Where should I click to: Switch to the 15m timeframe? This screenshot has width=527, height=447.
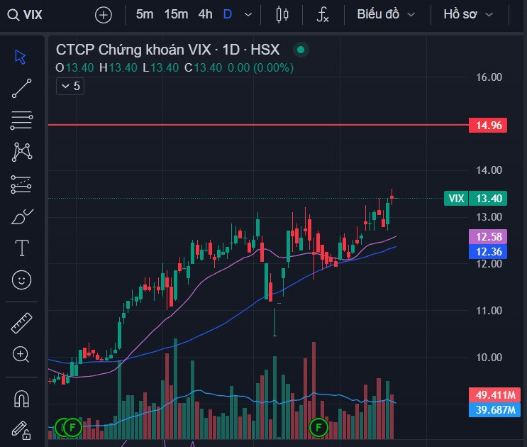176,14
